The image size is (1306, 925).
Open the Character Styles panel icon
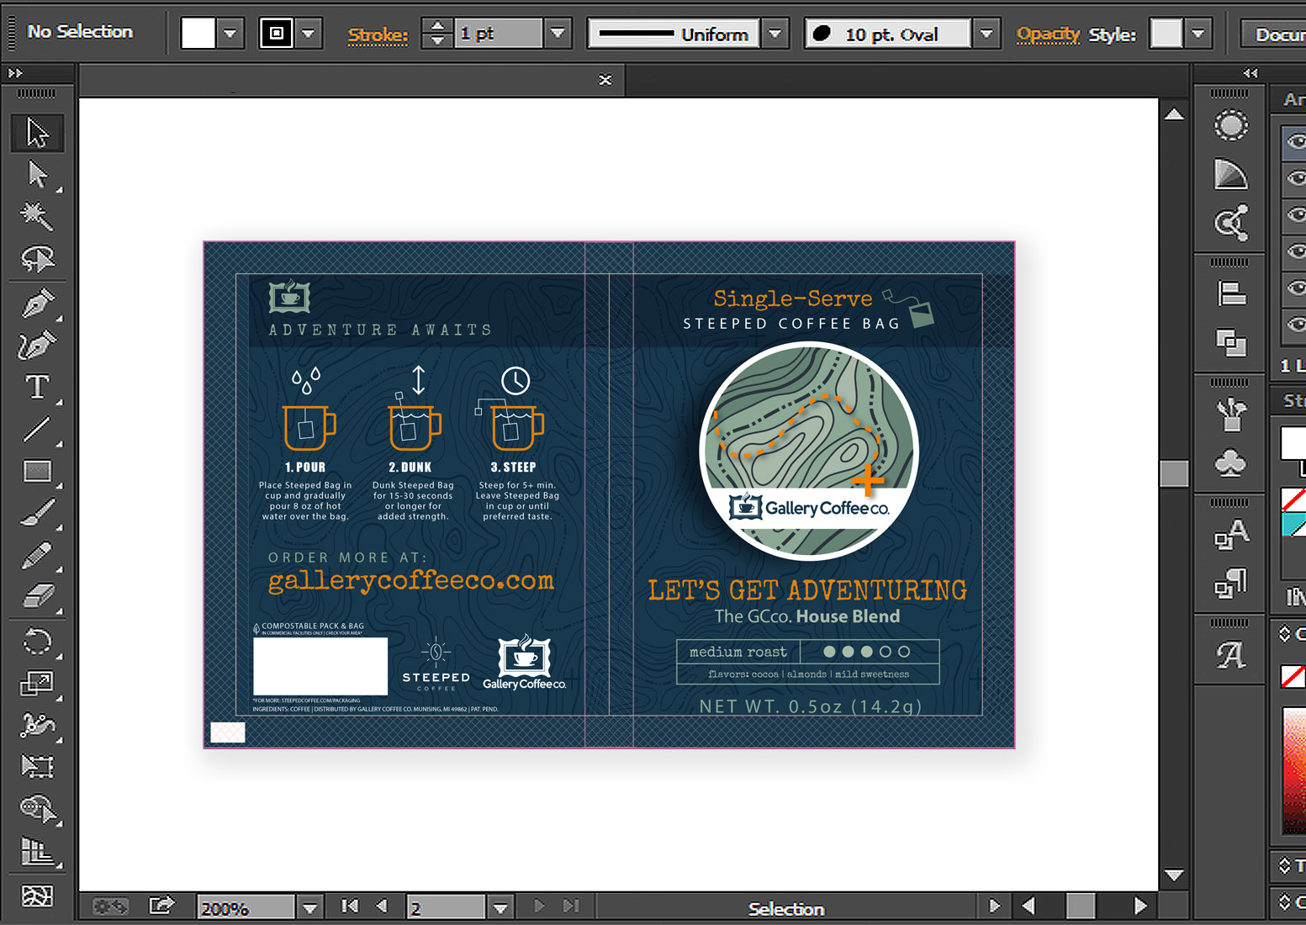click(1231, 535)
